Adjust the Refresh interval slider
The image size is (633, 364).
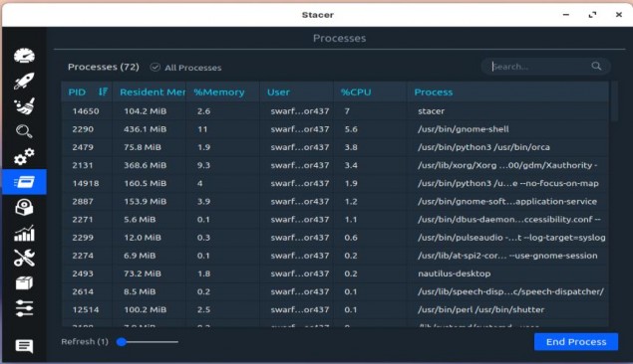click(x=148, y=342)
